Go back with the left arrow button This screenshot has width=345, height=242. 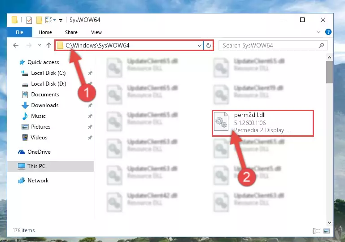pos(16,45)
